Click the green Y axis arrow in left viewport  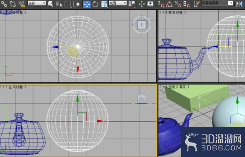pyautogui.click(x=78, y=99)
